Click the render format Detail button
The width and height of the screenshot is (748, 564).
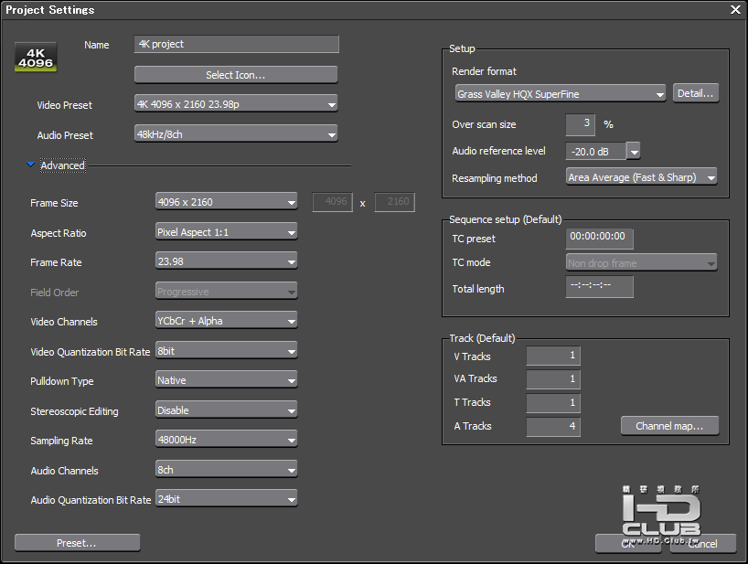coord(695,93)
